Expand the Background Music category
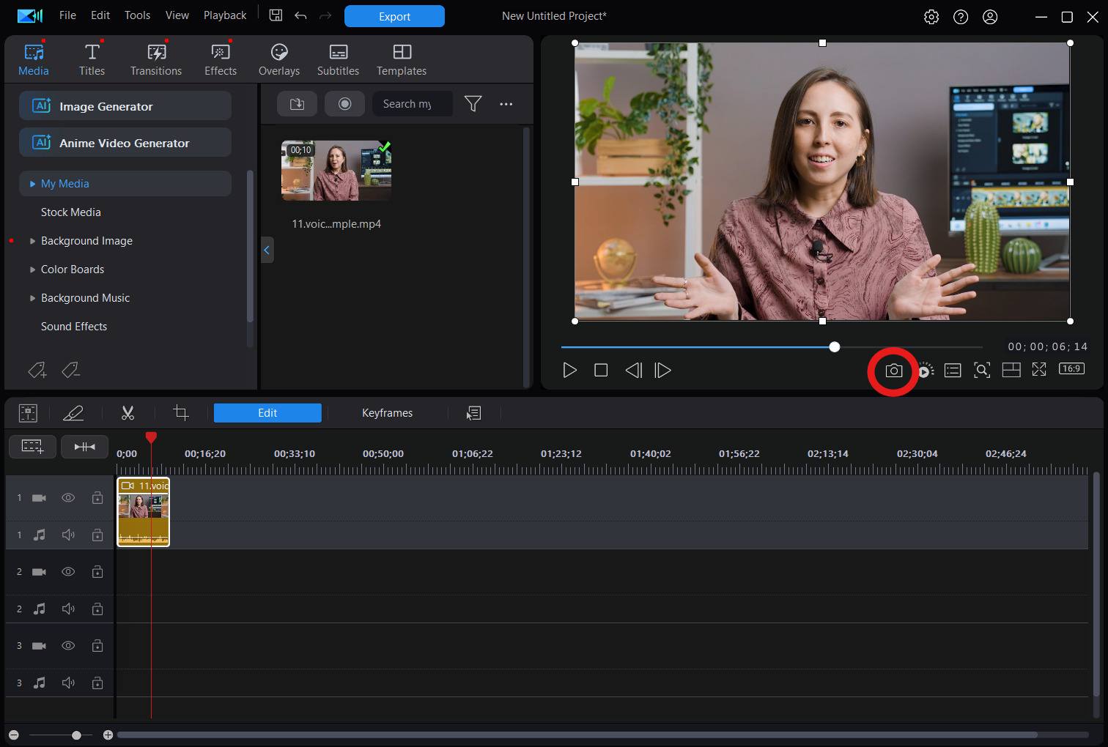 click(x=32, y=297)
